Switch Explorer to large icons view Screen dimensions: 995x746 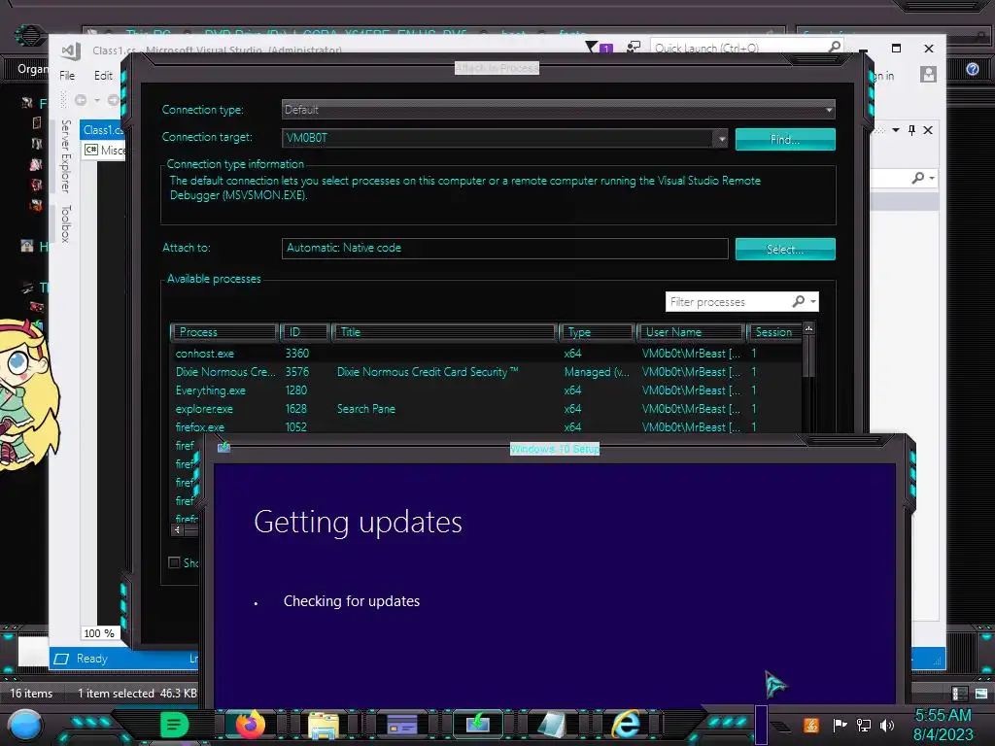pos(981,694)
